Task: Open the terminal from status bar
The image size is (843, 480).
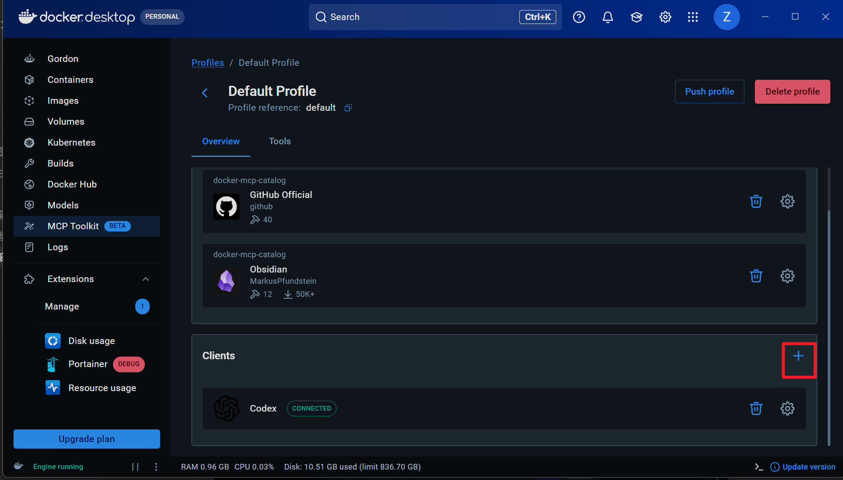Action: tap(759, 467)
